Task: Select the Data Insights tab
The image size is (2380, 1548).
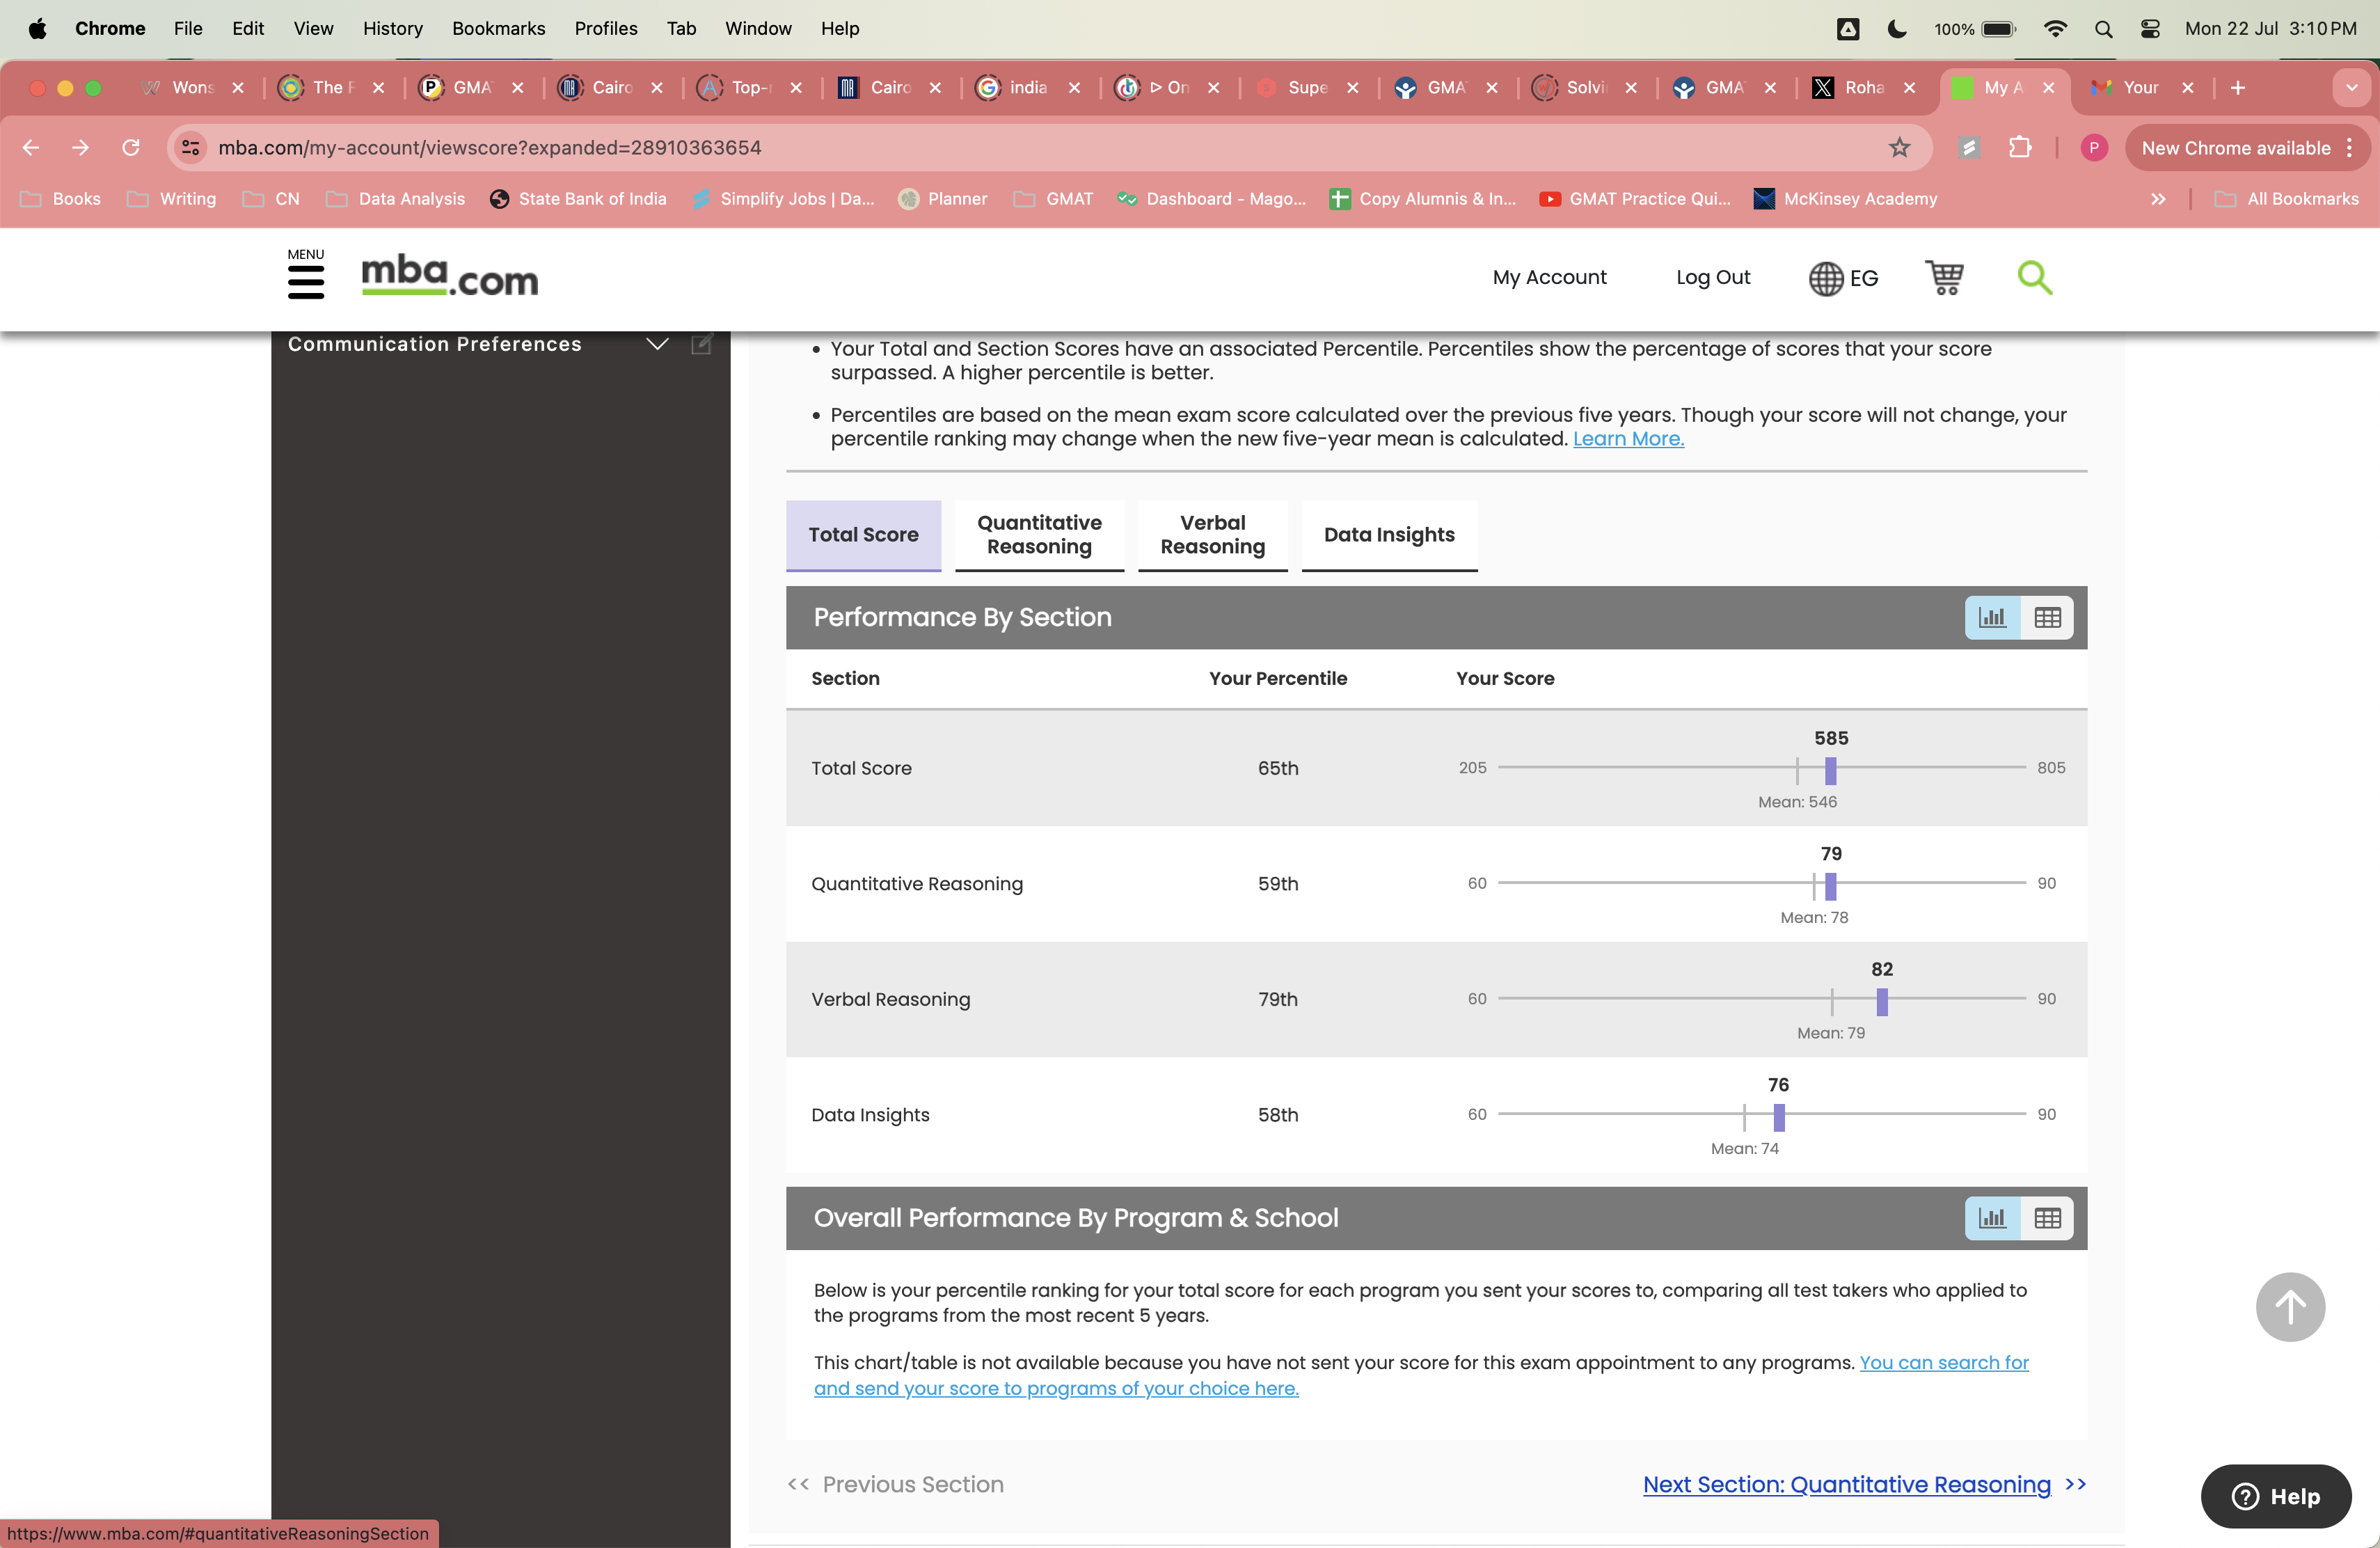Action: tap(1388, 535)
